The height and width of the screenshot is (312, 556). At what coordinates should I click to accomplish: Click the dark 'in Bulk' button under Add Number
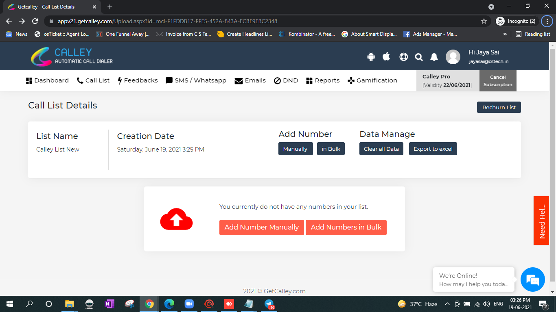[331, 149]
